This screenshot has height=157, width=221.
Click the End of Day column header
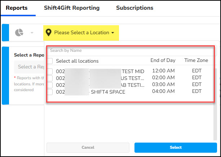coord(163,60)
